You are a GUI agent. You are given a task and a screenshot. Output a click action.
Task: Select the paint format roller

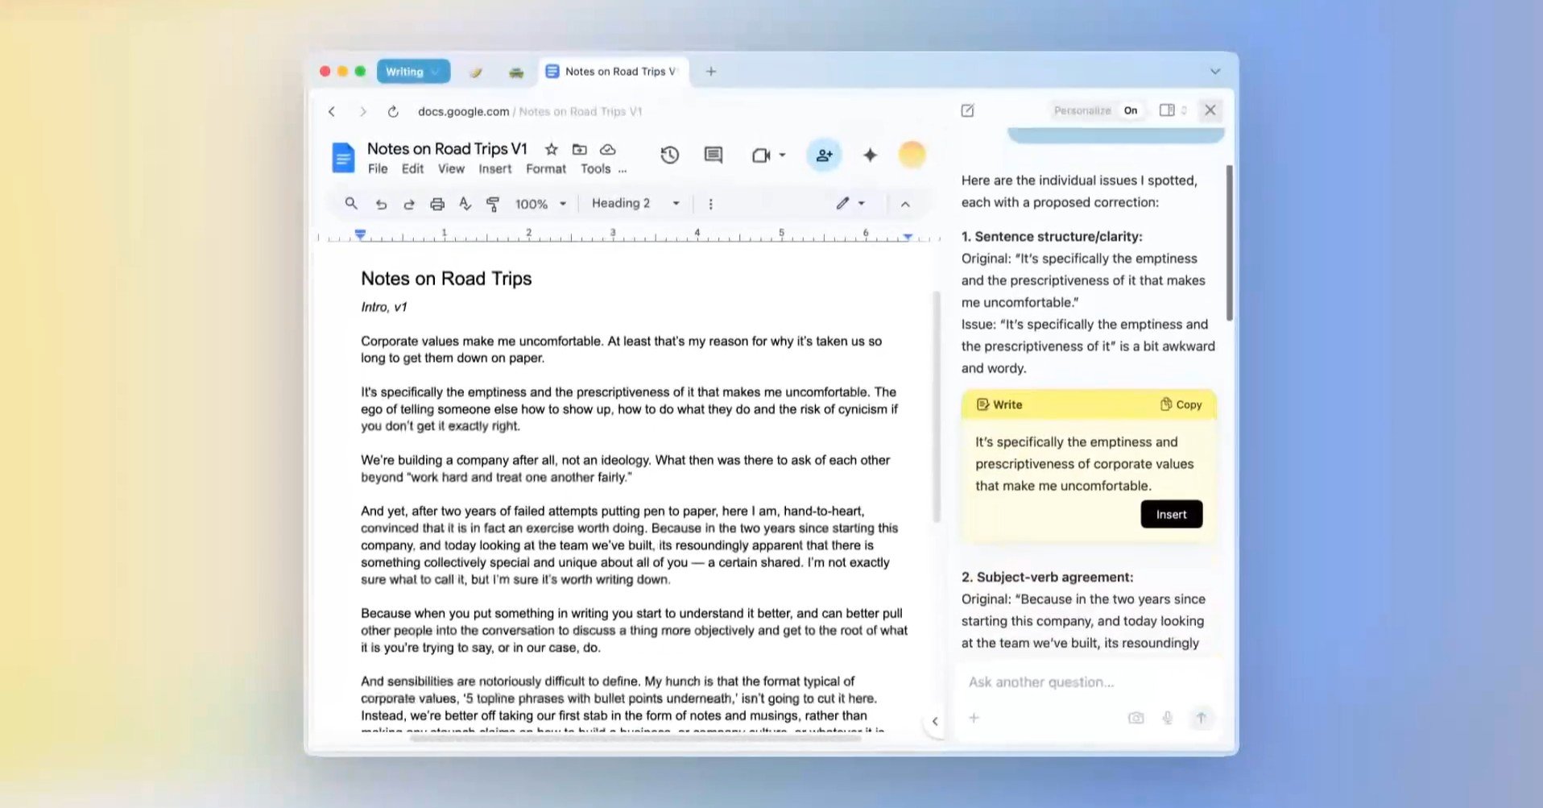pos(493,205)
